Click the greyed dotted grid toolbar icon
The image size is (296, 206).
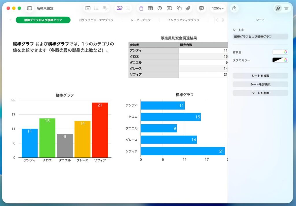tap(128, 8)
